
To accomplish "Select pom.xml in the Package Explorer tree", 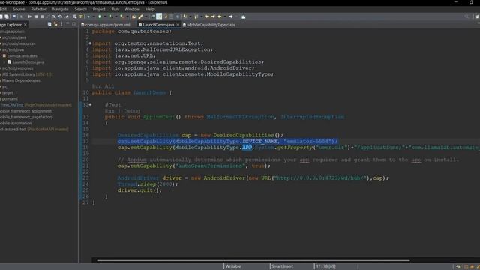I will (9, 98).
